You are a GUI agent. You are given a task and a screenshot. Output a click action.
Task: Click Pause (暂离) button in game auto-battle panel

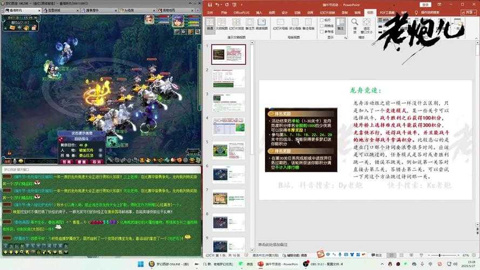point(67,161)
